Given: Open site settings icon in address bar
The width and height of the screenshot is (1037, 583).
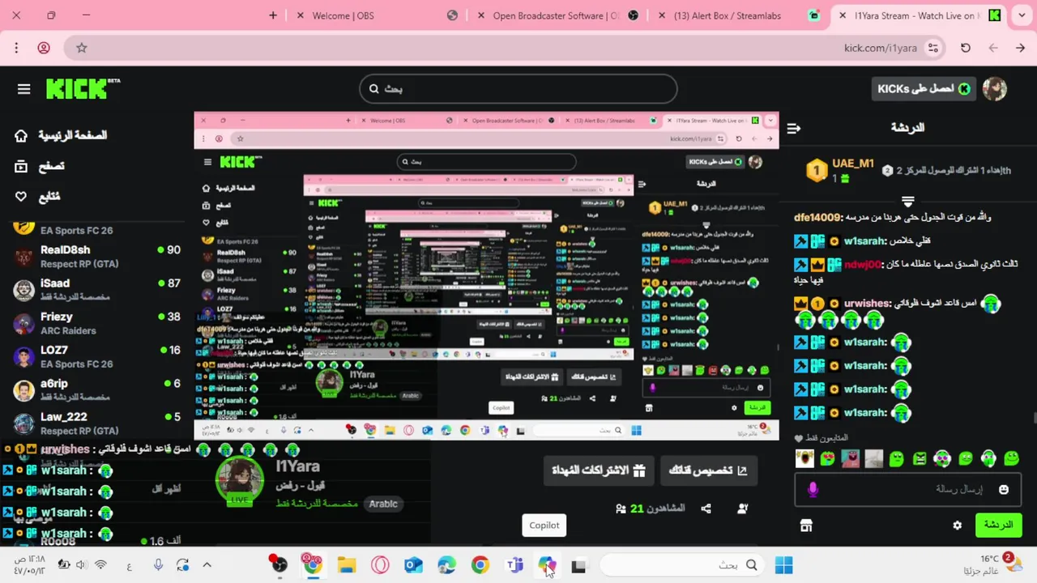Looking at the screenshot, I should click(933, 48).
